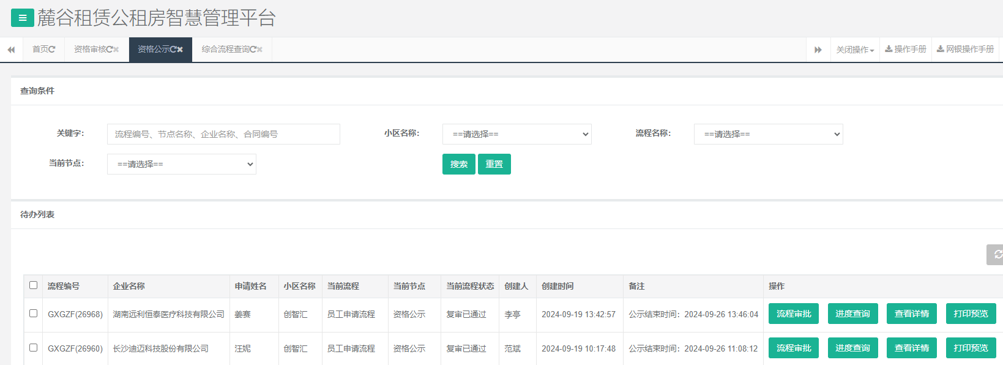
Task: Expand the 关闭操作 dropdown menu
Action: click(855, 50)
